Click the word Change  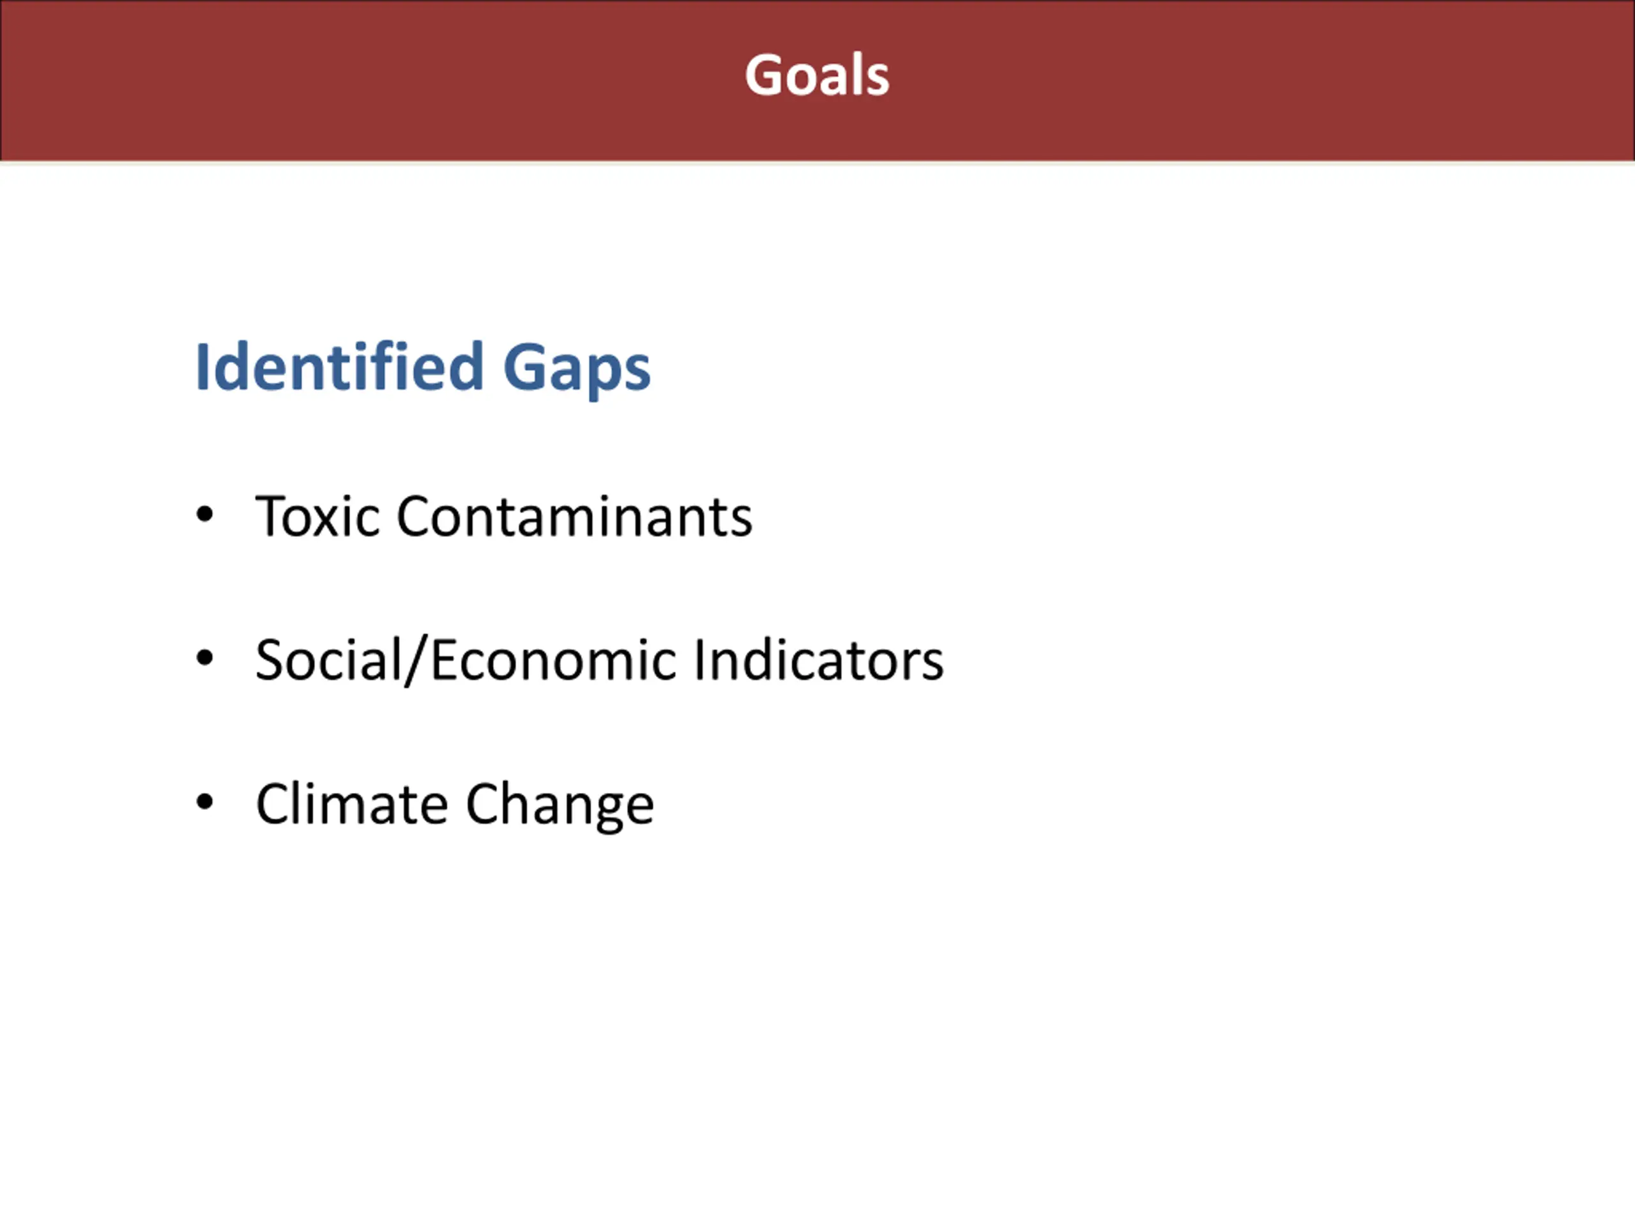(560, 805)
